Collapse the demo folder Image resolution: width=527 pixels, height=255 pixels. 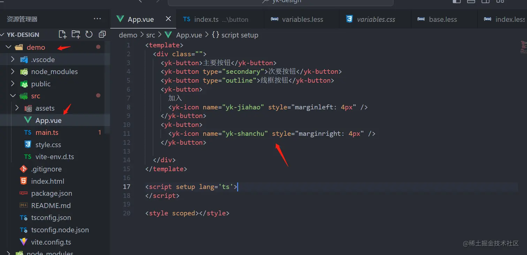tap(8, 47)
